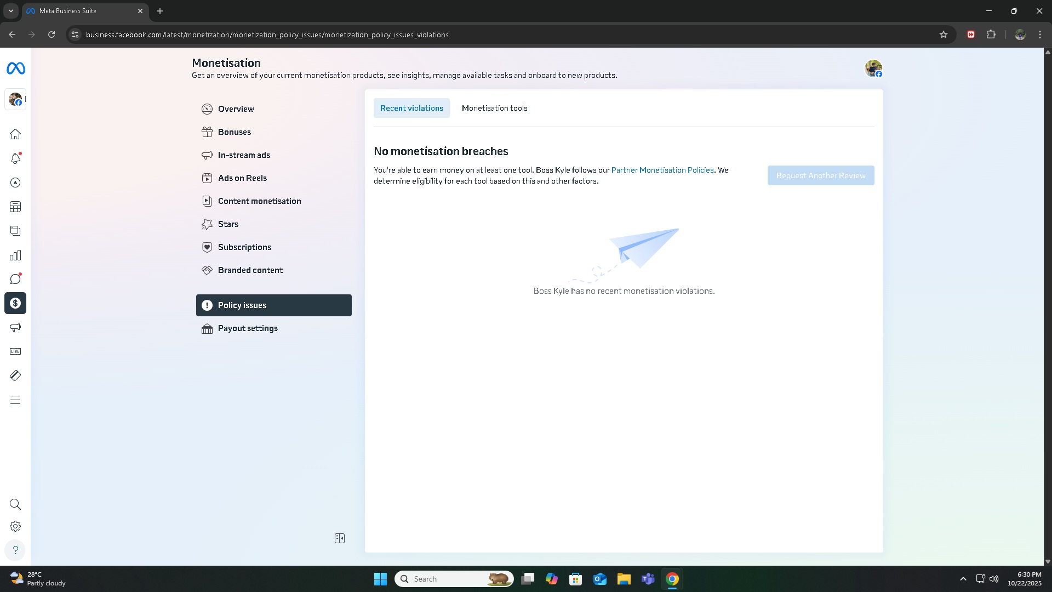This screenshot has width=1052, height=592.
Task: Open the LIVE sidebar icon
Action: point(15,351)
